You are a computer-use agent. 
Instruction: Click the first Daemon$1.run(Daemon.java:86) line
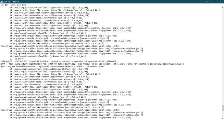[x=57, y=43]
